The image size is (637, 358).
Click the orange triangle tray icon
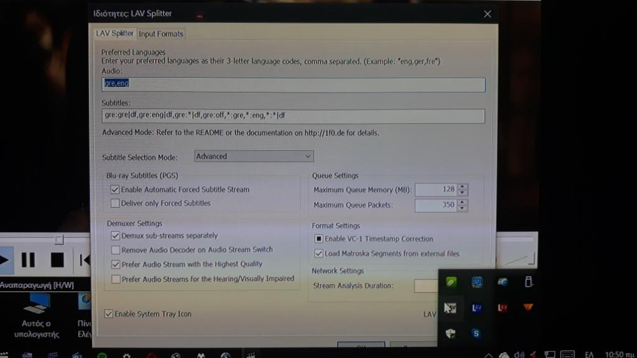point(528,307)
